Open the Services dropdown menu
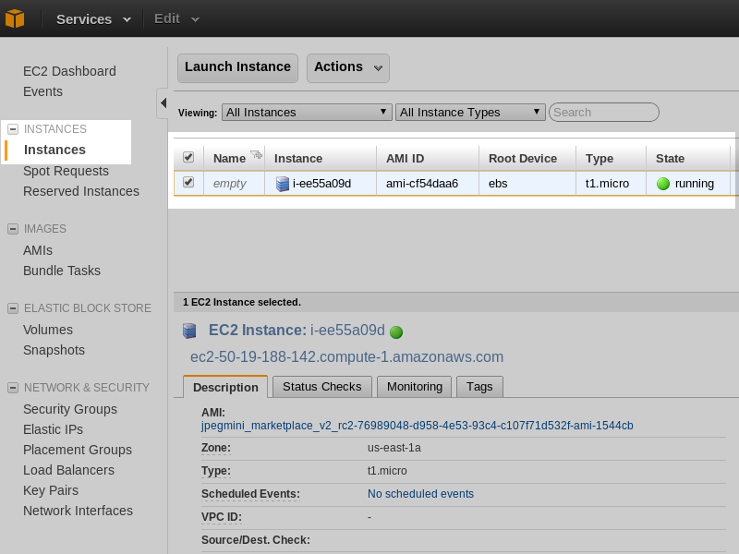739x554 pixels. point(93,19)
